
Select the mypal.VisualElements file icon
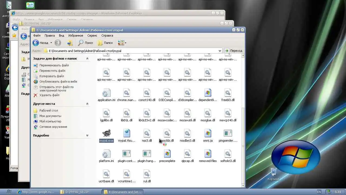click(x=127, y=133)
